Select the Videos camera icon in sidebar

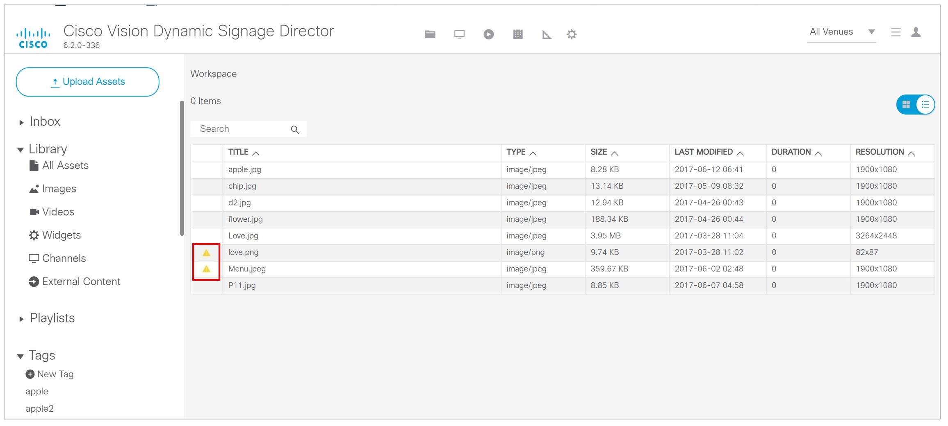click(x=34, y=212)
